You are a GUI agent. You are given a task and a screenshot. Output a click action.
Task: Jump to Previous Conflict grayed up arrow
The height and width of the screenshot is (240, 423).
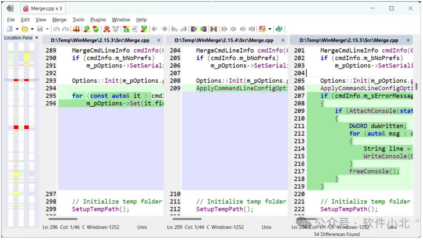click(116, 29)
